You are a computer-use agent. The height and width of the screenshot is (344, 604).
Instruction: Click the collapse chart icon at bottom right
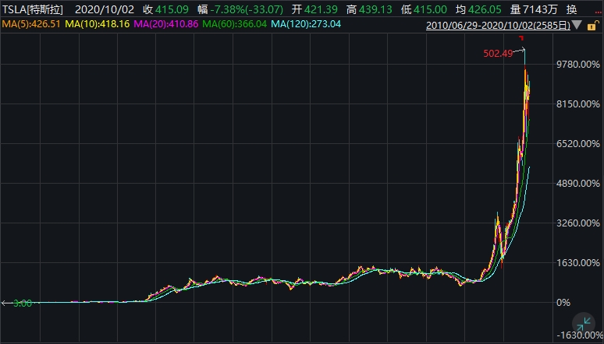(x=582, y=325)
